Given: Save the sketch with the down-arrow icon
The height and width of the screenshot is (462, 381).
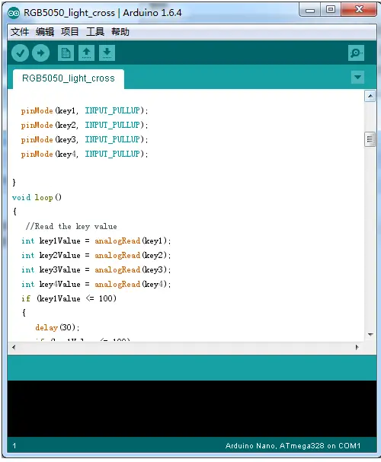Looking at the screenshot, I should click(x=107, y=53).
